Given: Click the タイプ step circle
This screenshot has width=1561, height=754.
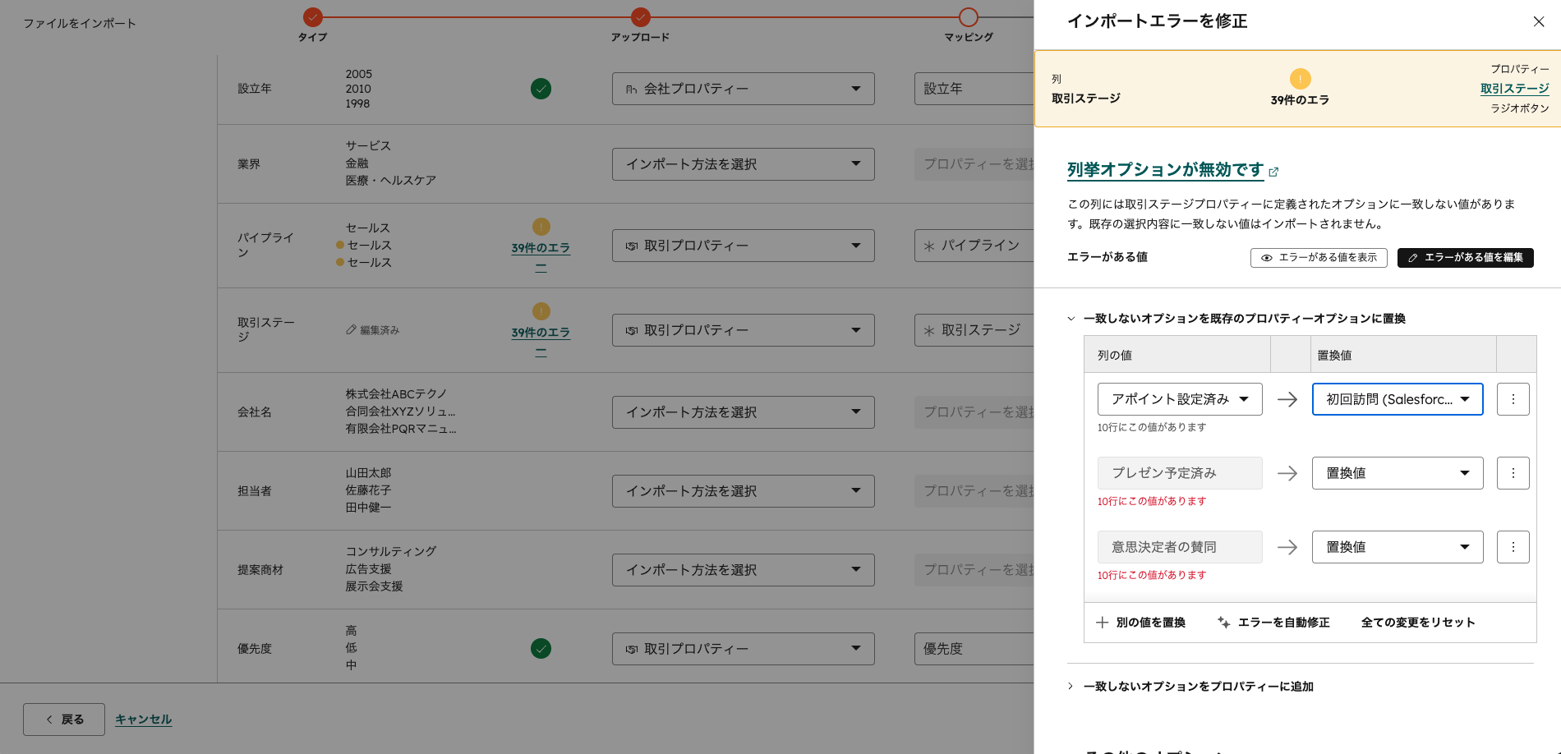Looking at the screenshot, I should tap(312, 16).
